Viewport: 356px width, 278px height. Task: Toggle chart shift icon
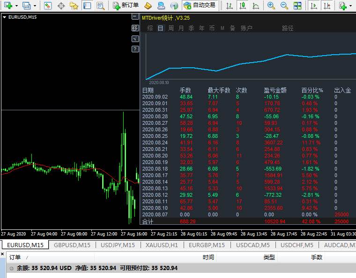327,6
